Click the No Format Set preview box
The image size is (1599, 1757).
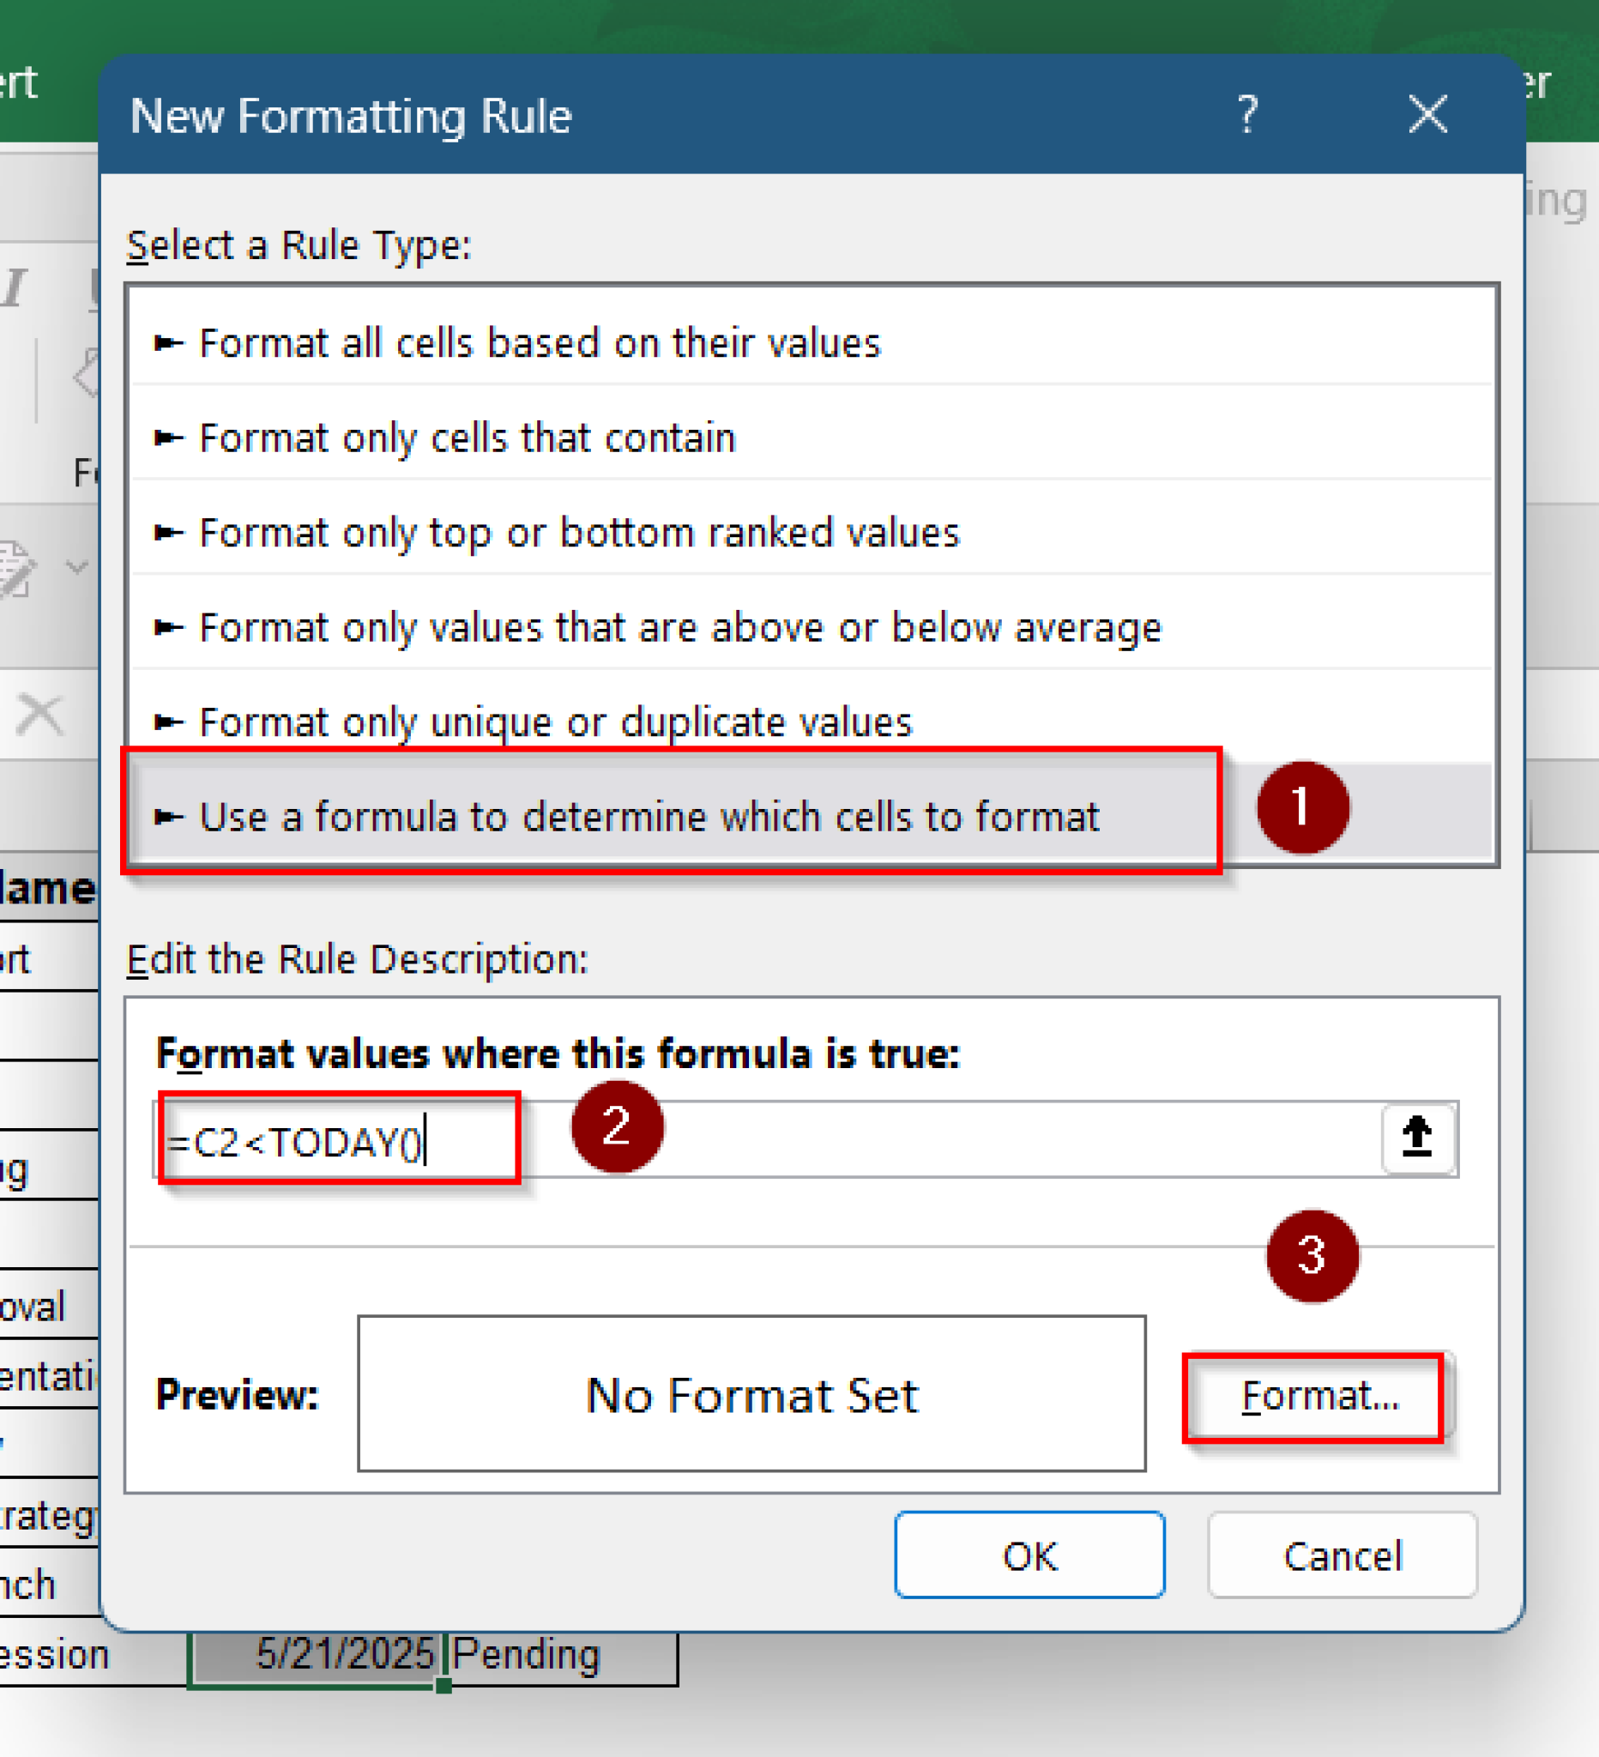pyautogui.click(x=752, y=1395)
